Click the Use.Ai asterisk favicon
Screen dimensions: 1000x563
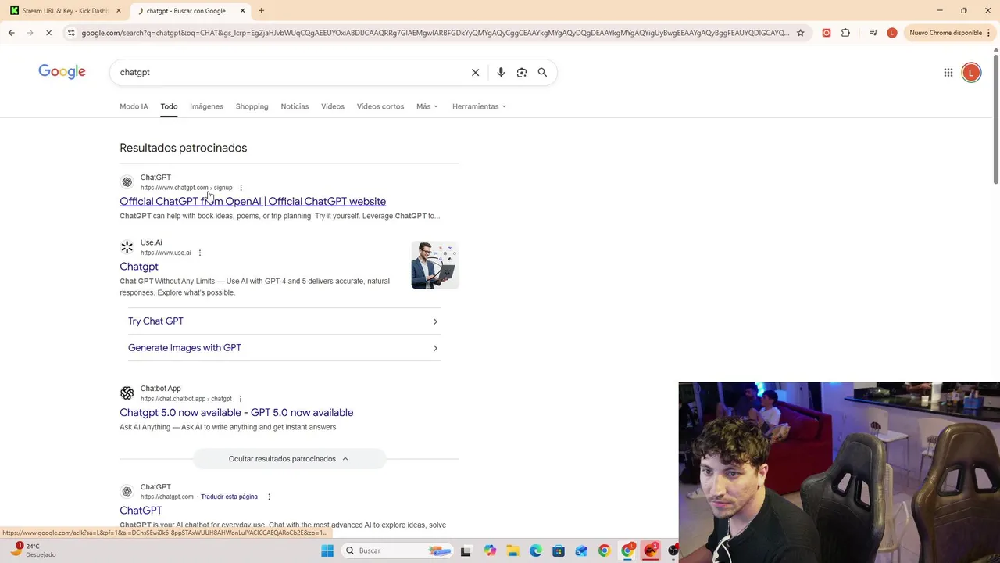pos(127,247)
